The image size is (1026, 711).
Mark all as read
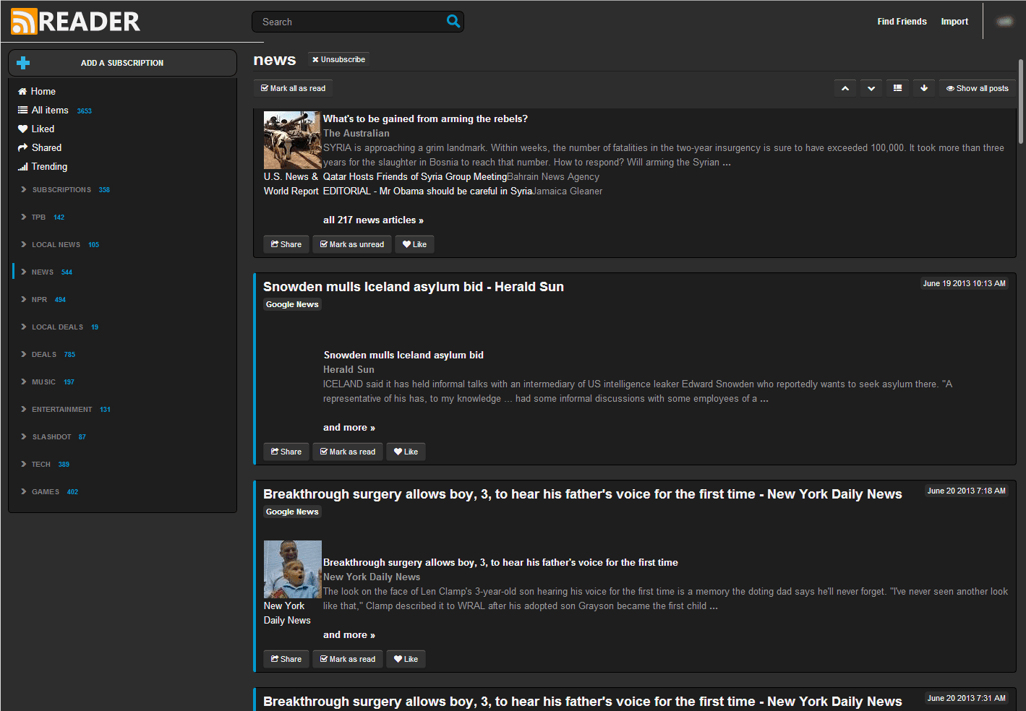click(x=293, y=88)
